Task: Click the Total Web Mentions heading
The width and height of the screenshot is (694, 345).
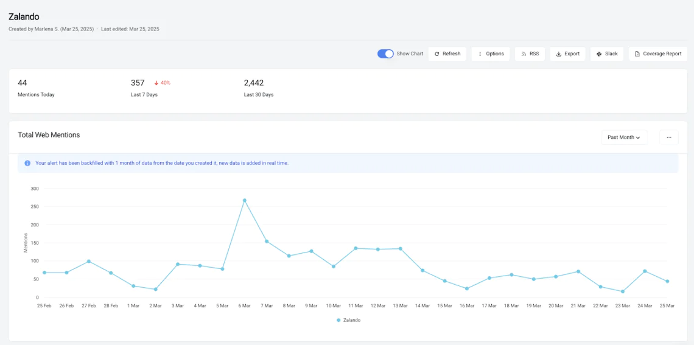Action: (49, 135)
